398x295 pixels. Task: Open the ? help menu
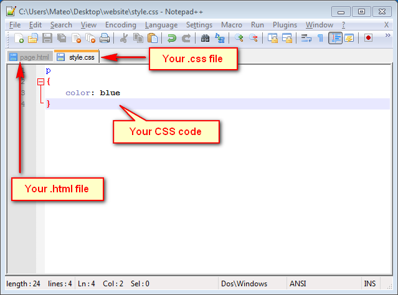tap(343, 25)
